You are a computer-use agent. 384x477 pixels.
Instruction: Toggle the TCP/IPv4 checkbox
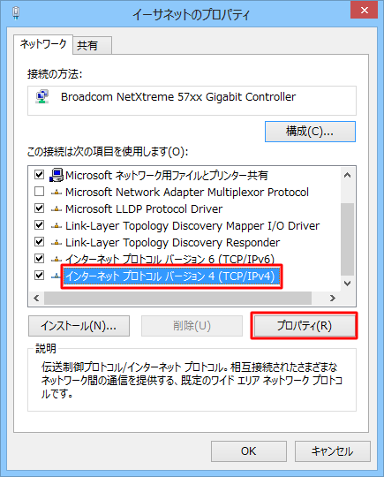(x=39, y=276)
